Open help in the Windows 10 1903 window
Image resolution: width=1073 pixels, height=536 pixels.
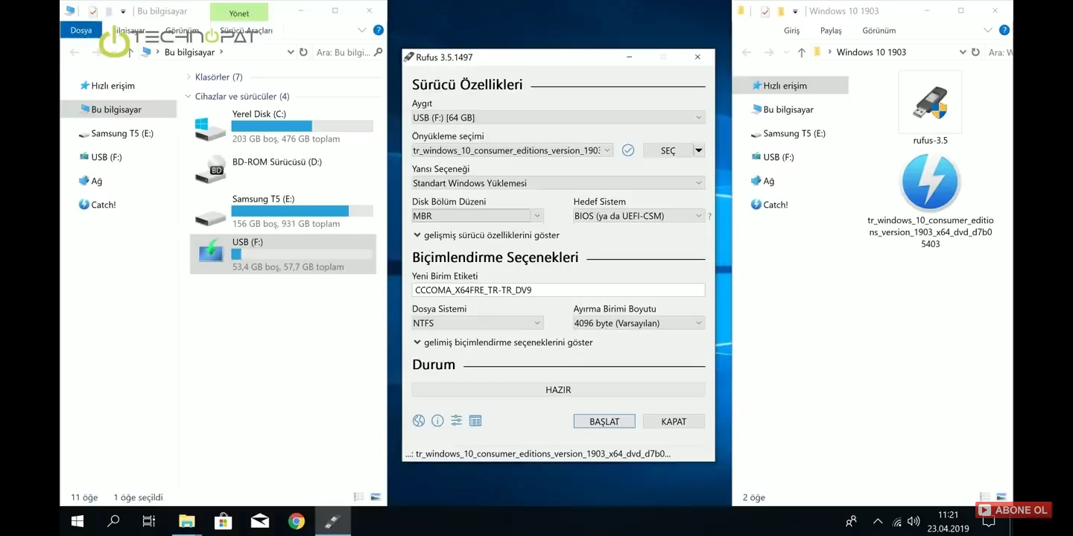click(x=1004, y=31)
